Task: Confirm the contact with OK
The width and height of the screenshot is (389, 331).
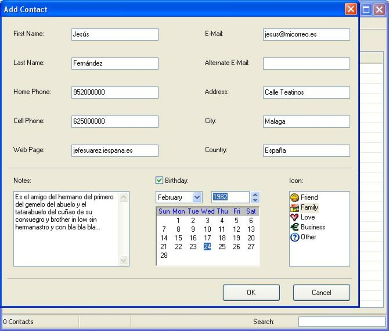Action: [x=251, y=293]
